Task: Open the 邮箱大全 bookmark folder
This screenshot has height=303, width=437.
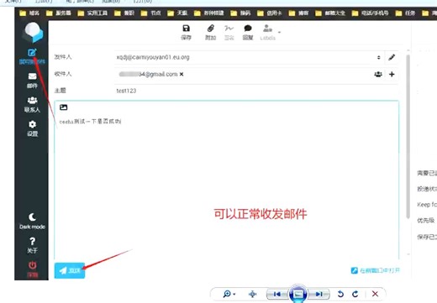Action: pos(330,13)
